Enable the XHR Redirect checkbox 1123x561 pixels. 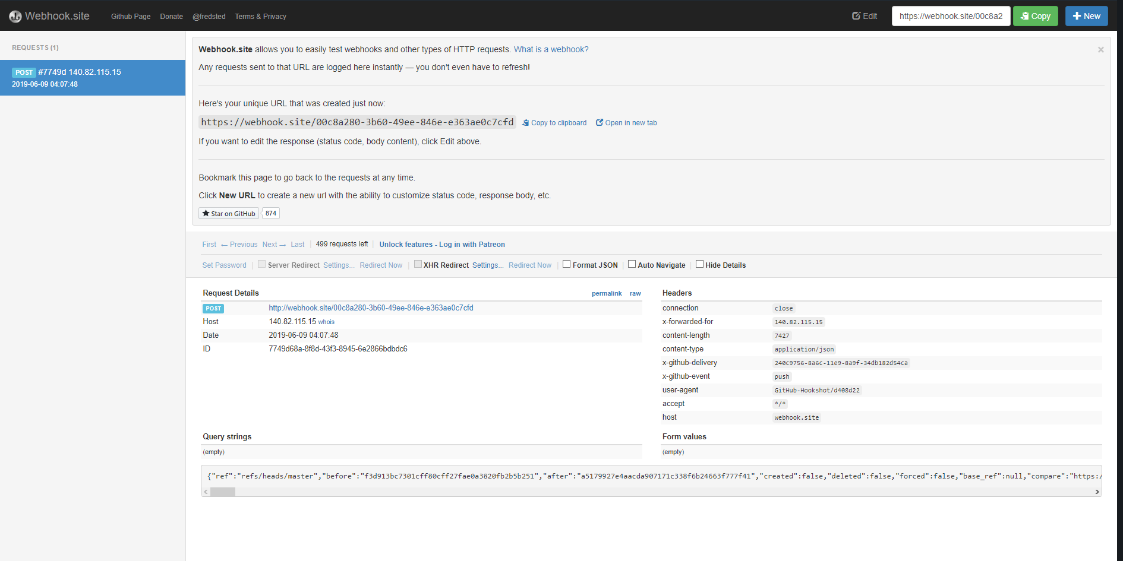tap(418, 265)
